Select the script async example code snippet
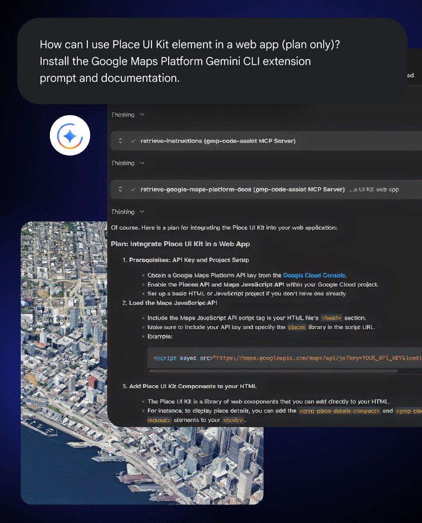The width and height of the screenshot is (422, 523). [x=283, y=358]
